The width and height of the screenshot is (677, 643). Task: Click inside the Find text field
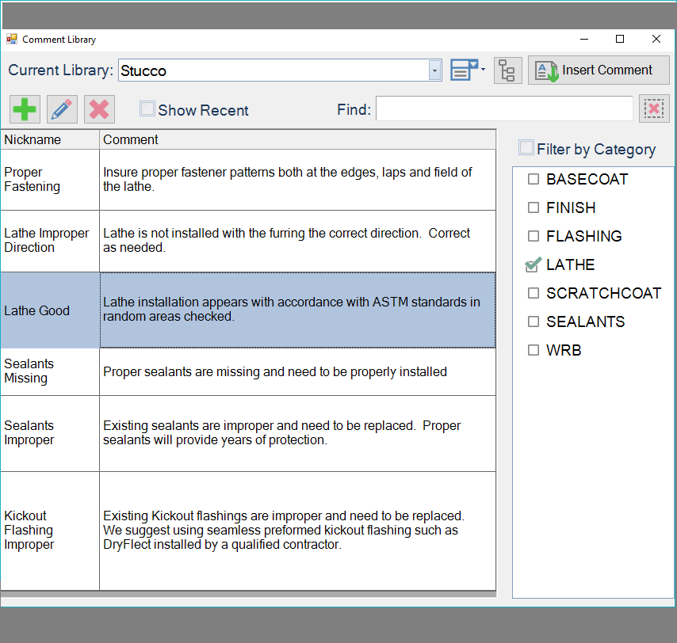point(504,108)
